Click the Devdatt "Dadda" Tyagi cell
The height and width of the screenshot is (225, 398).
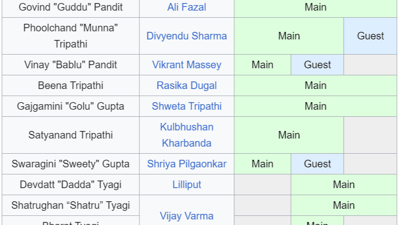point(70,185)
